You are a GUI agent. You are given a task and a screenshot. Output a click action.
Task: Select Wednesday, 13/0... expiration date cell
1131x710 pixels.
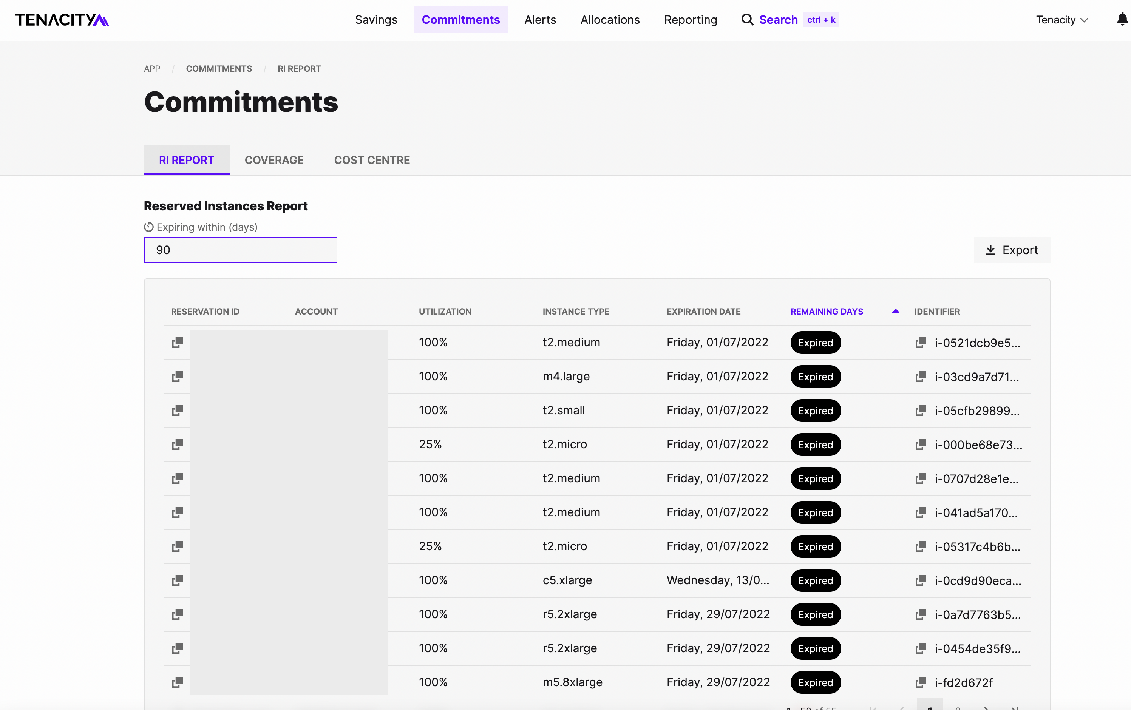[718, 580]
